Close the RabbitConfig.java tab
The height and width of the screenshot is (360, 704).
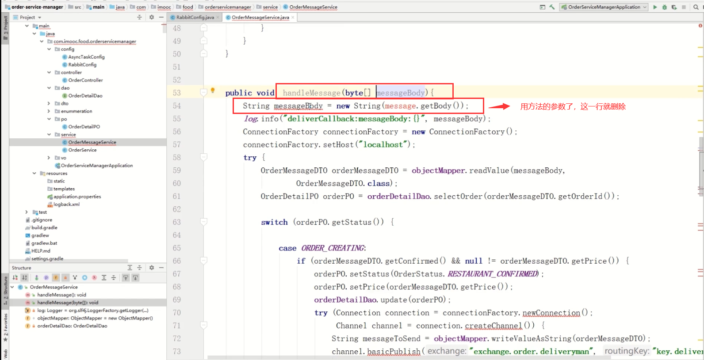click(218, 17)
